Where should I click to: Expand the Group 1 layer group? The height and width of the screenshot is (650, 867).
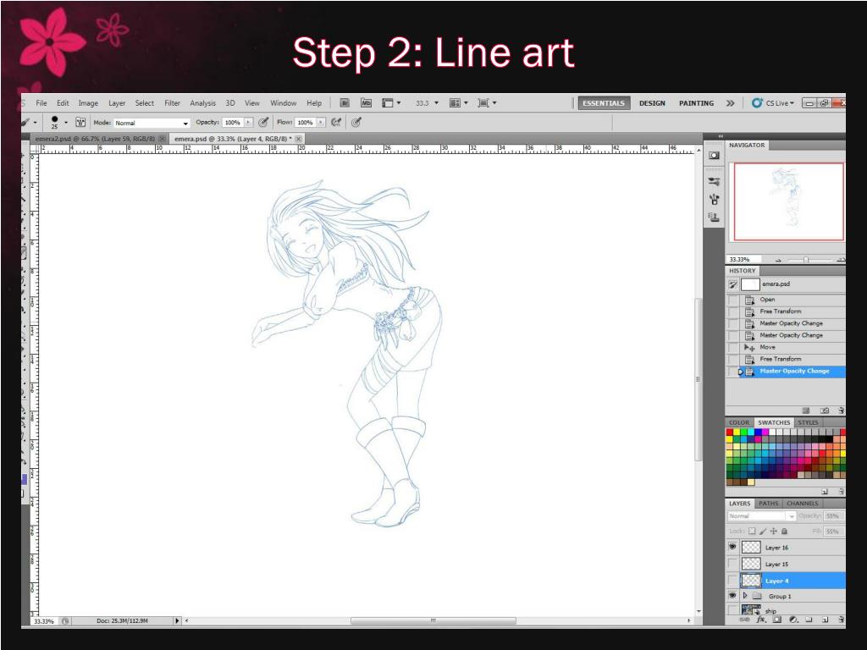745,596
